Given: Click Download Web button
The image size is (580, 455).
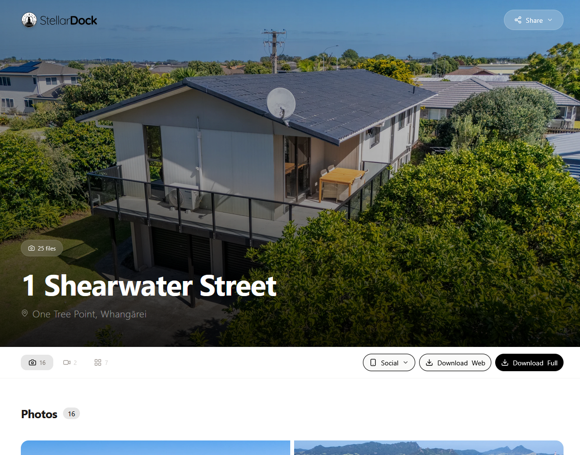Looking at the screenshot, I should click(455, 362).
